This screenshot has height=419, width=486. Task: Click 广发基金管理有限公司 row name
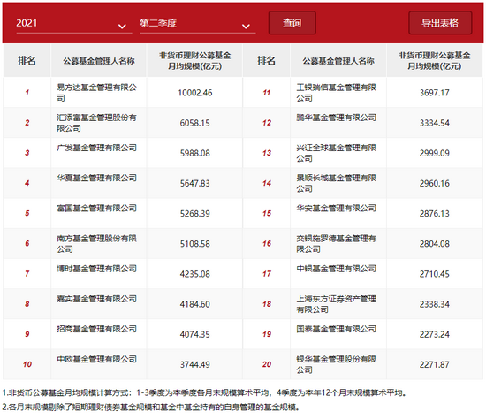(x=96, y=148)
